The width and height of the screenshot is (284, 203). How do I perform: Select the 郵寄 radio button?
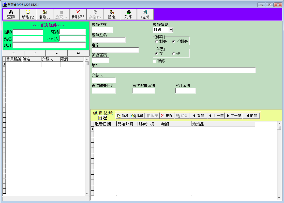(x=157, y=41)
